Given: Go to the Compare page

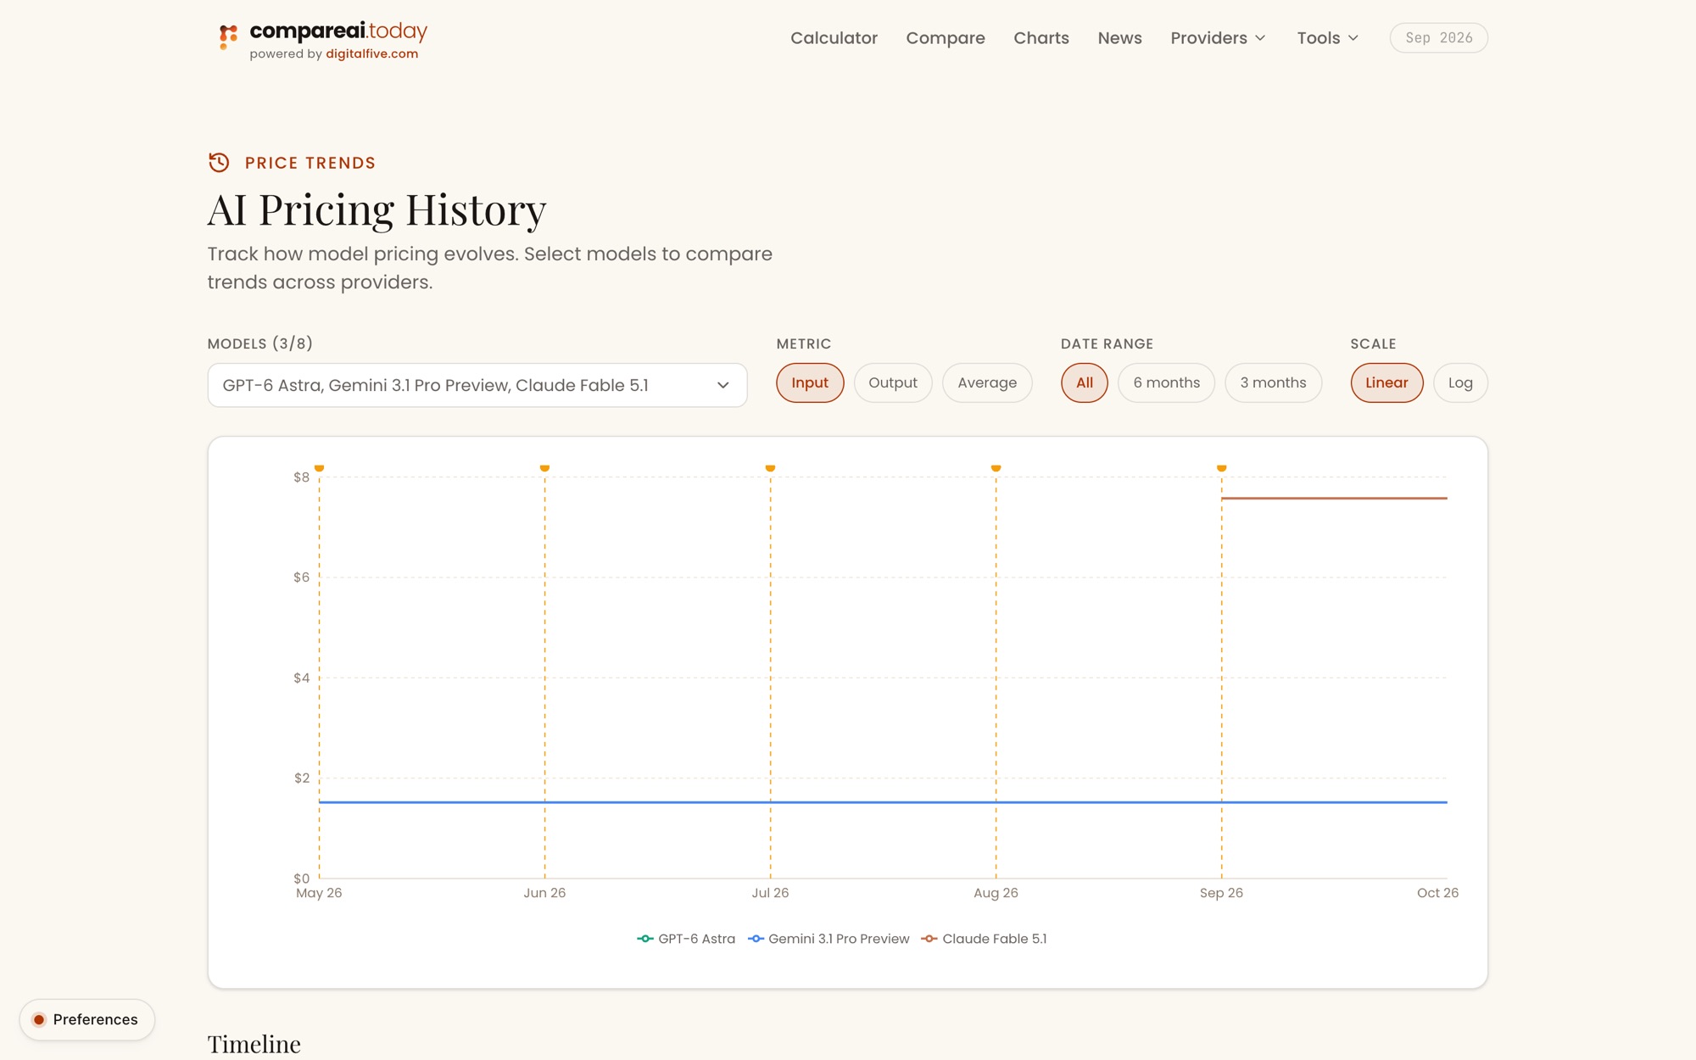Looking at the screenshot, I should coord(946,38).
